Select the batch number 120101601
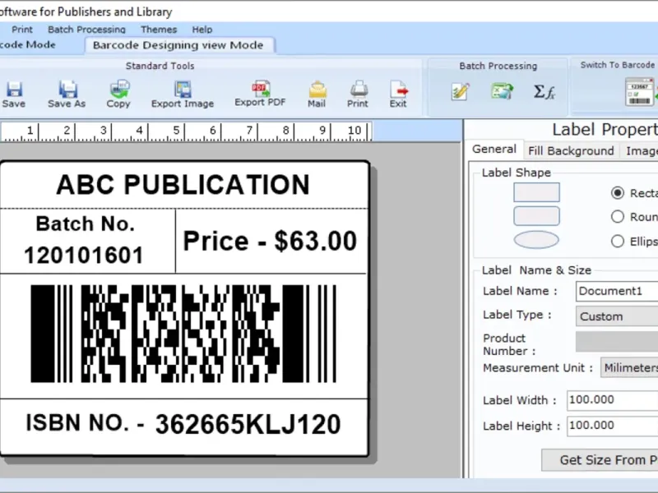 pos(84,256)
